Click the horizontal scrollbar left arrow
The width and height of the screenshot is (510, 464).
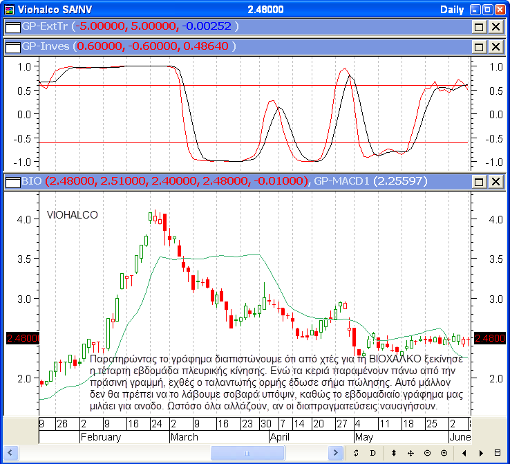[x=10, y=453]
